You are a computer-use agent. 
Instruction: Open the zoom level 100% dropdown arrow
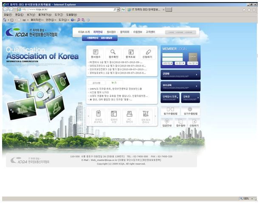[252, 198]
